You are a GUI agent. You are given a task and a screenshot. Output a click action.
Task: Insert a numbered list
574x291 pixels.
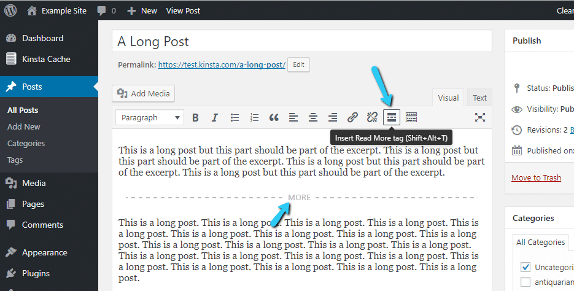point(254,117)
